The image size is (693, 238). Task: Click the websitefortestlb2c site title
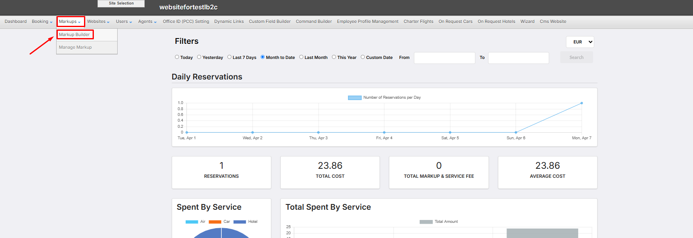coord(189,7)
